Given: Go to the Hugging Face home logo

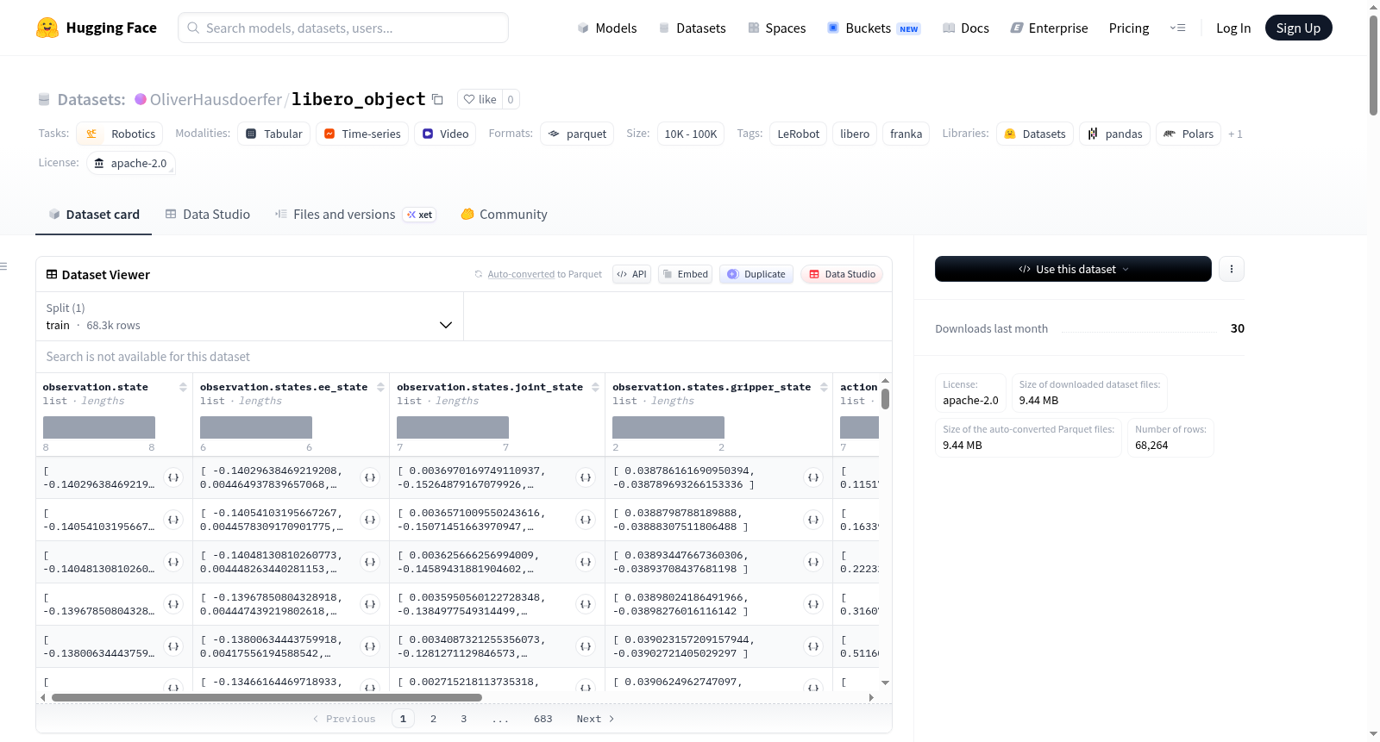Looking at the screenshot, I should (97, 28).
